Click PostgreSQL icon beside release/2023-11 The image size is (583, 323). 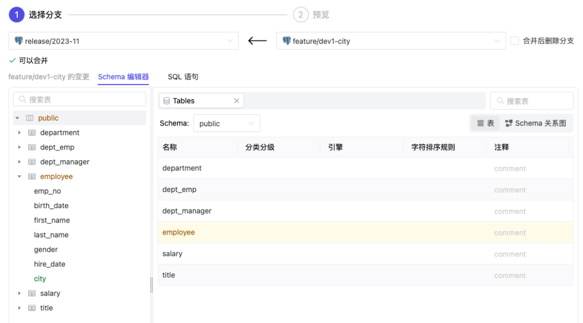click(x=18, y=41)
